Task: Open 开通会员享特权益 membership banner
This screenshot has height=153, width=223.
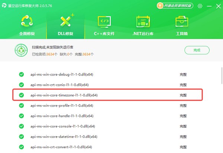Action: 175,6
